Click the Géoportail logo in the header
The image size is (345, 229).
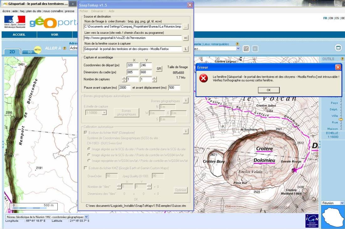[x=54, y=23]
